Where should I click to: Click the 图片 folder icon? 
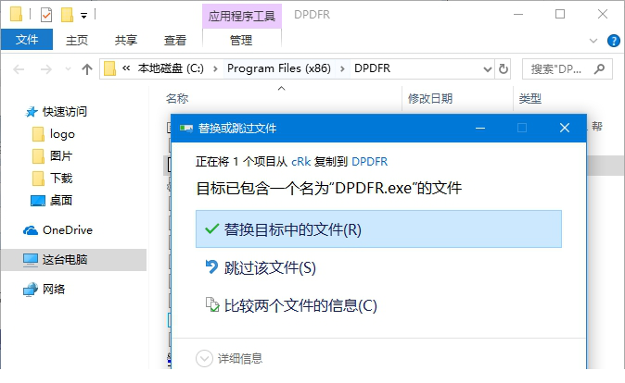(x=38, y=156)
